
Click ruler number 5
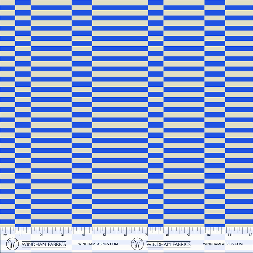click(x=104, y=235)
